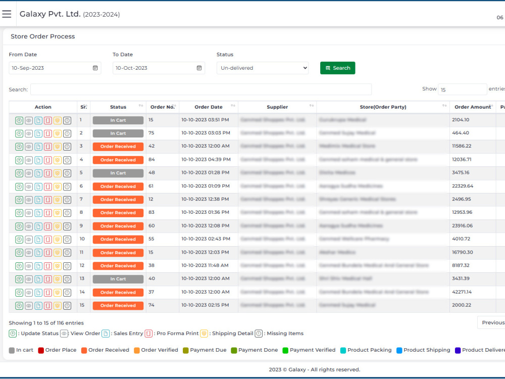View order 83 using eye icon
Screen dimensions: 505x379
click(29, 213)
